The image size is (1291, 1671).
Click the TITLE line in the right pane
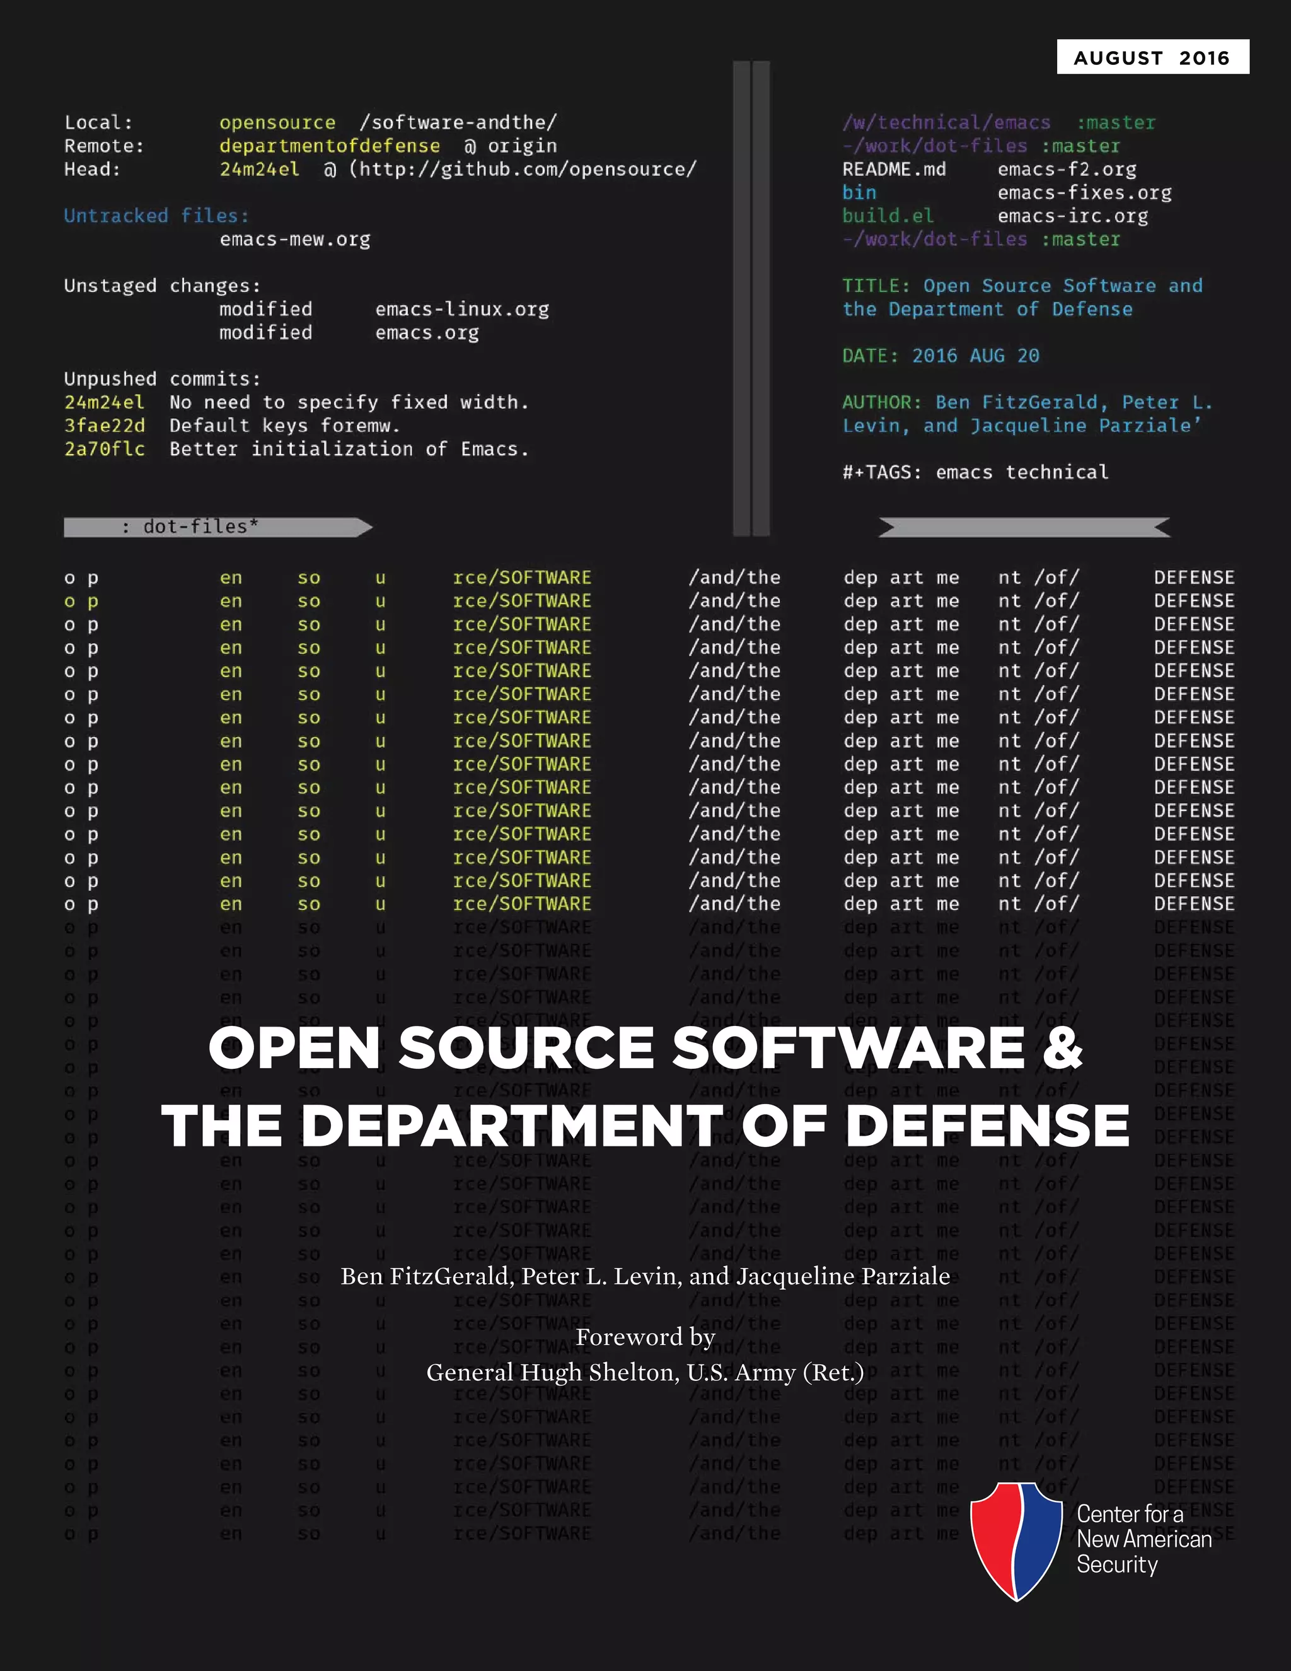(1022, 286)
